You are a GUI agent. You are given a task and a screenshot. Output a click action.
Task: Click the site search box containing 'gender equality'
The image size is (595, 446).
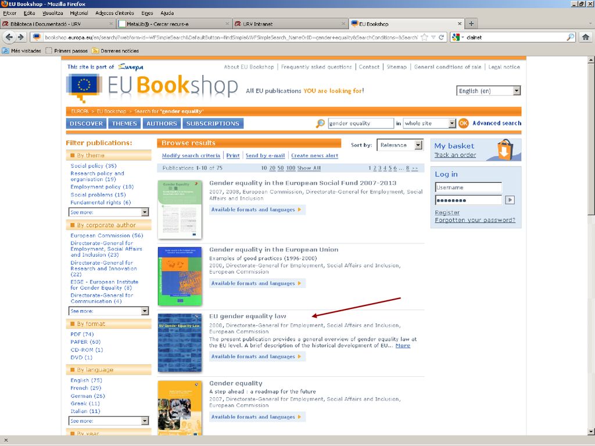tap(361, 123)
